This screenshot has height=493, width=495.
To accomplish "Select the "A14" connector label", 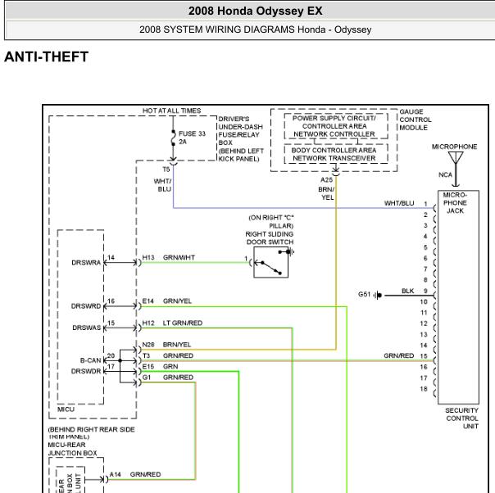I will [x=115, y=474].
